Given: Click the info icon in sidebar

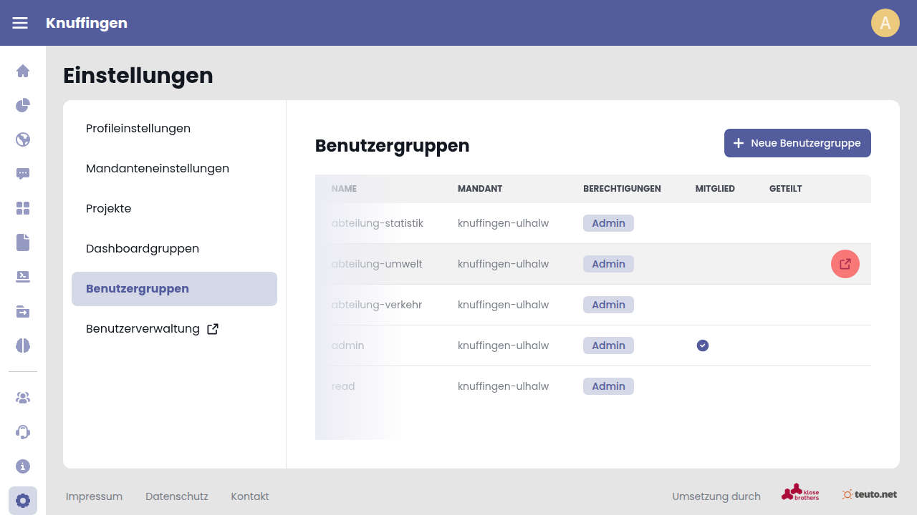Looking at the screenshot, I should pos(23,466).
